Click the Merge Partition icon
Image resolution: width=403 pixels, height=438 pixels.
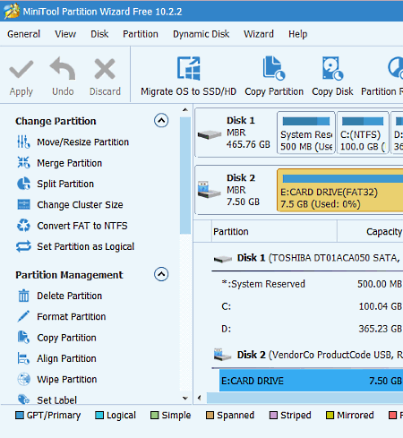click(23, 163)
